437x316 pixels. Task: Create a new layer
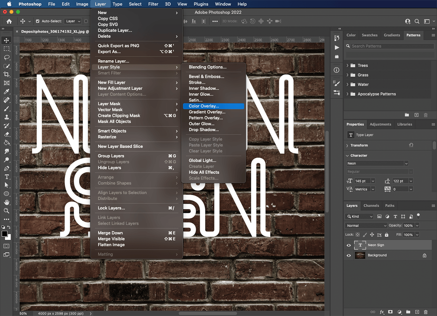pos(417,312)
